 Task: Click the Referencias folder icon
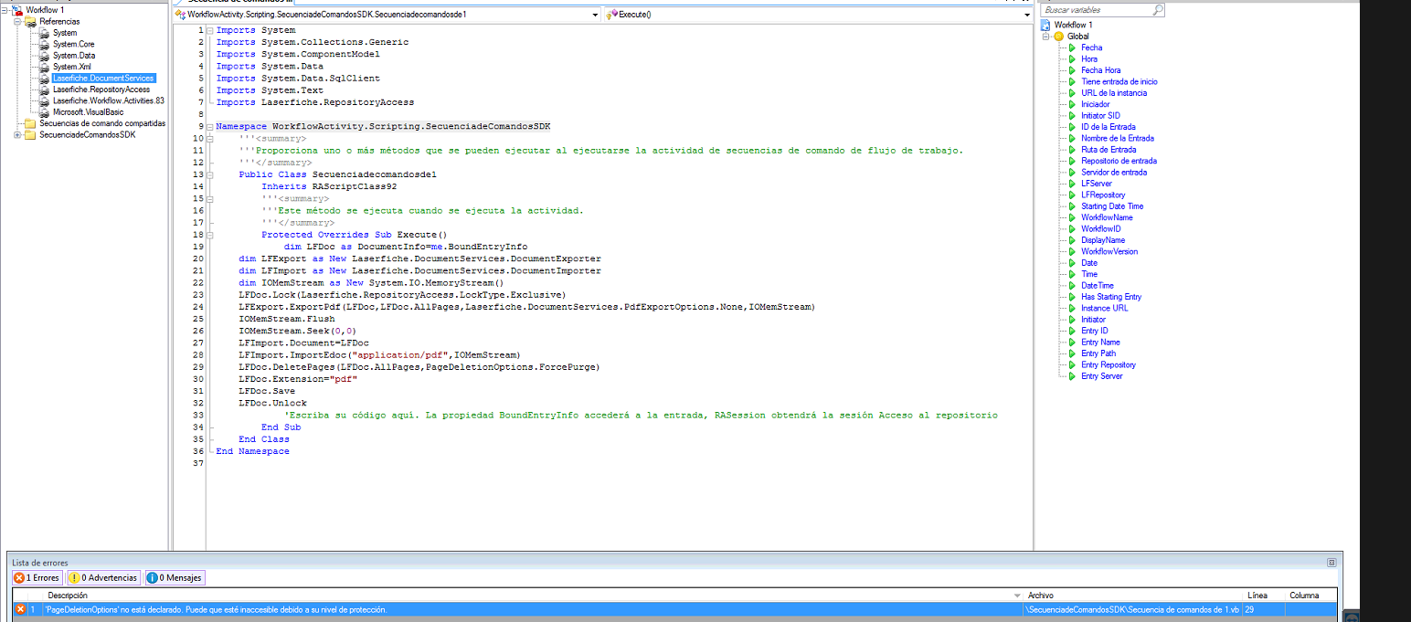tap(31, 21)
